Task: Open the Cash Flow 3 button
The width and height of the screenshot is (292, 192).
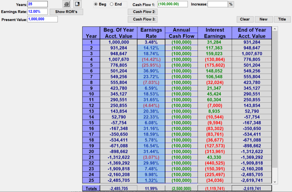Action: 143,19
